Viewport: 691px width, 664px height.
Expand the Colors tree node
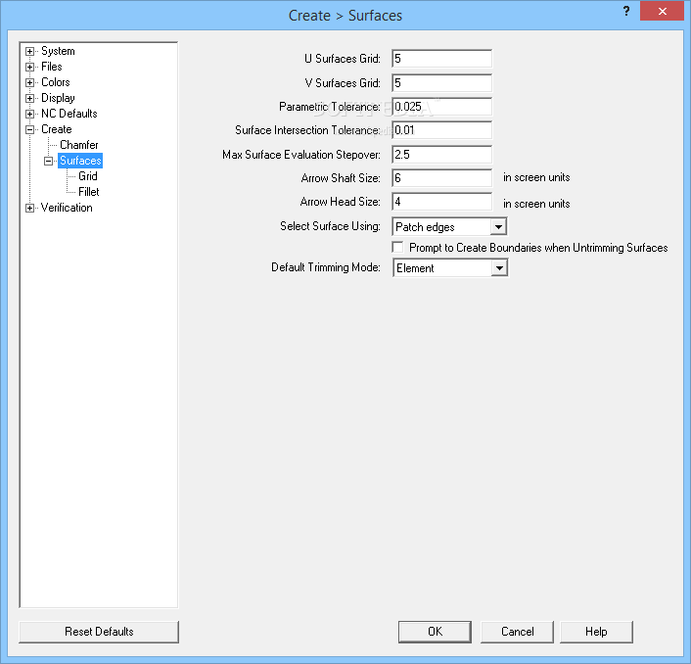[29, 82]
